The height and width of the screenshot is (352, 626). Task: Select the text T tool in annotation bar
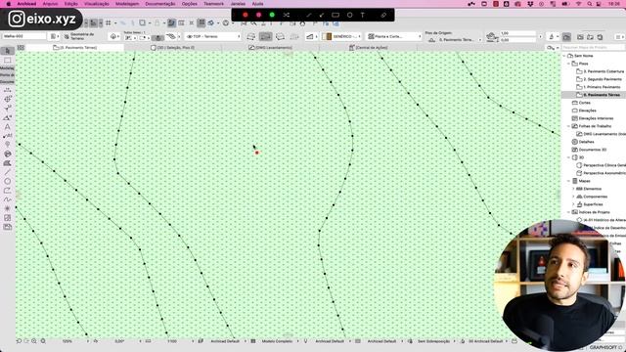pyautogui.click(x=363, y=15)
